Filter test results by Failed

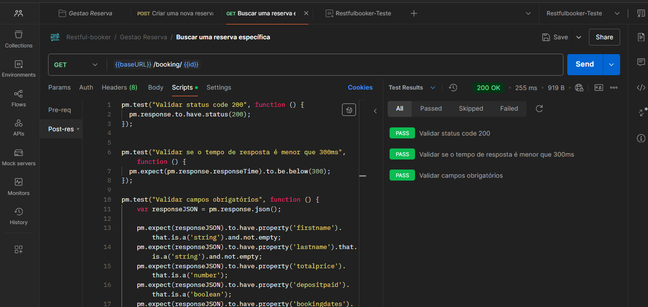[x=509, y=109]
